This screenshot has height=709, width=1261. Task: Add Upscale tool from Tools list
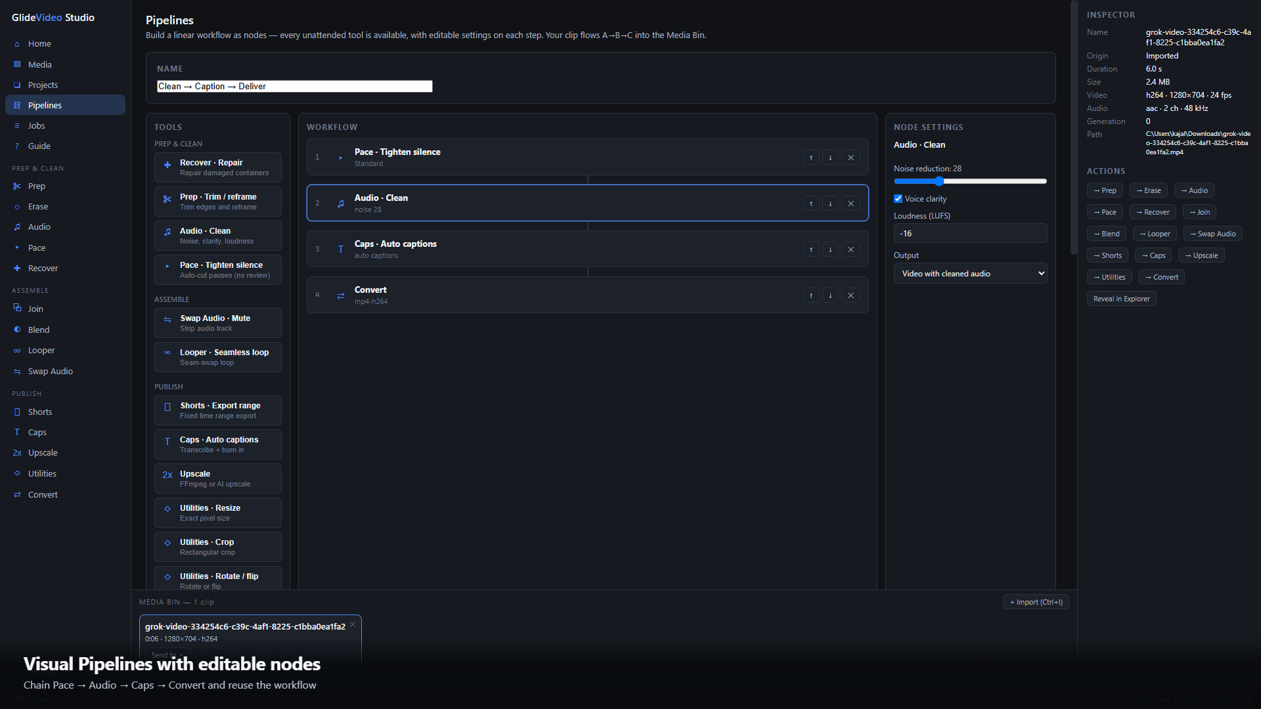pyautogui.click(x=217, y=479)
